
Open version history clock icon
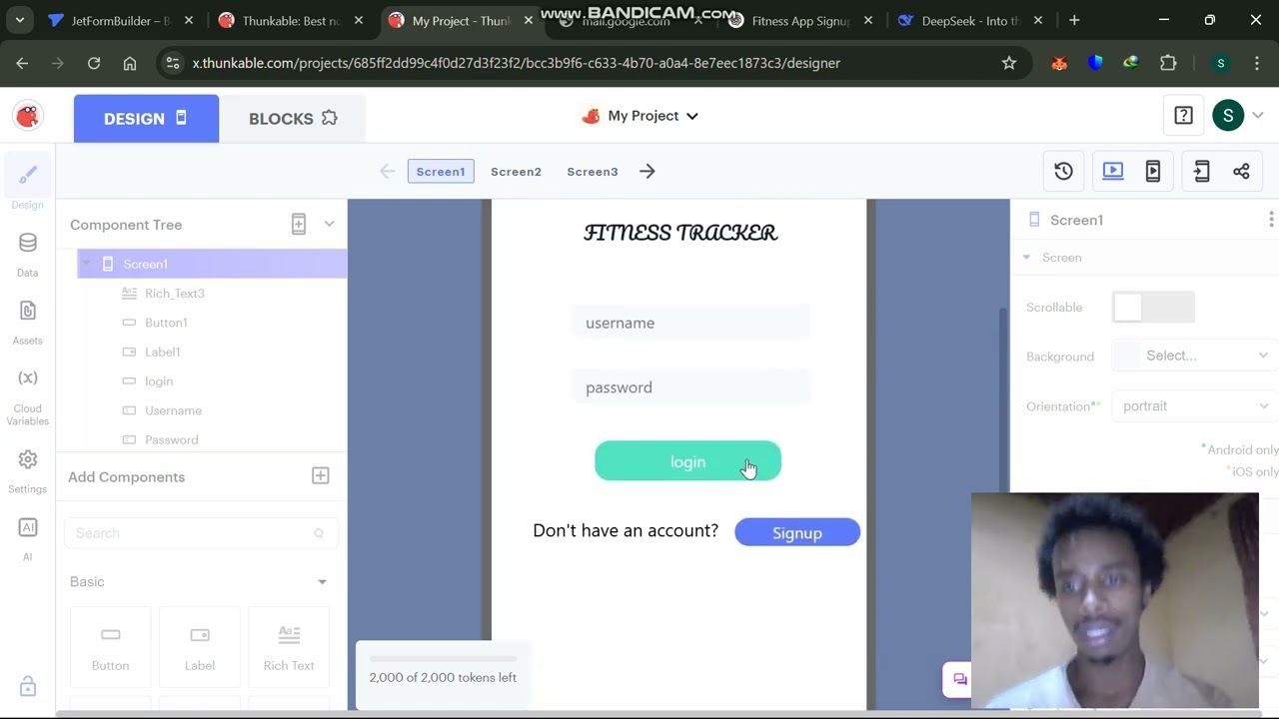click(x=1063, y=172)
